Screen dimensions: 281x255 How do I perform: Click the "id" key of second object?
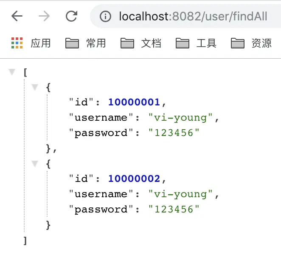tap(81, 178)
